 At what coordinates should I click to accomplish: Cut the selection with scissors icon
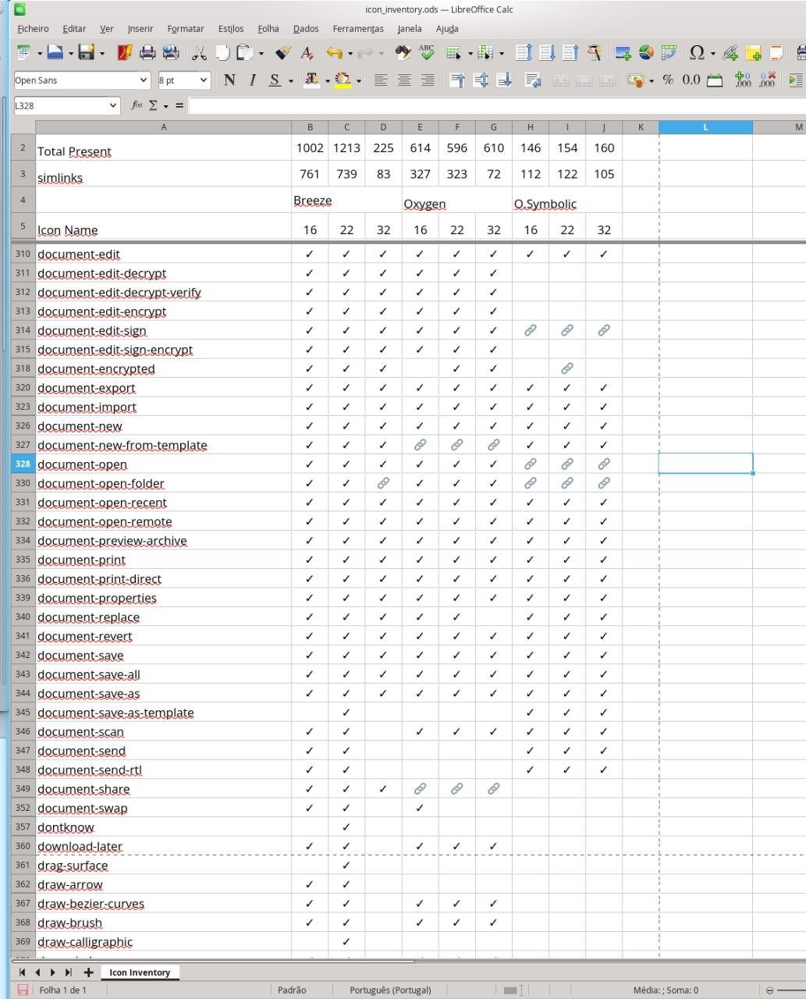(199, 53)
